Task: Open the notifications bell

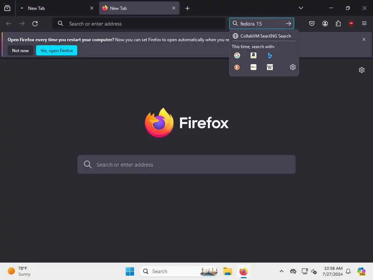Action: [348, 271]
